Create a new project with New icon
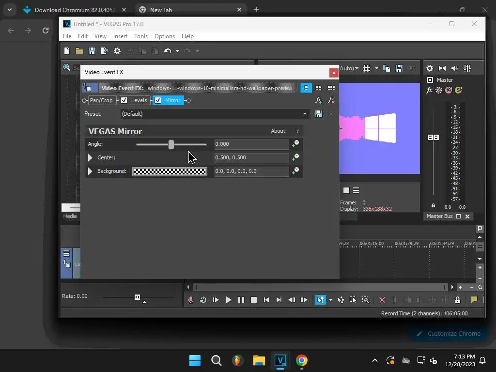This screenshot has width=496, height=372. coord(67,51)
